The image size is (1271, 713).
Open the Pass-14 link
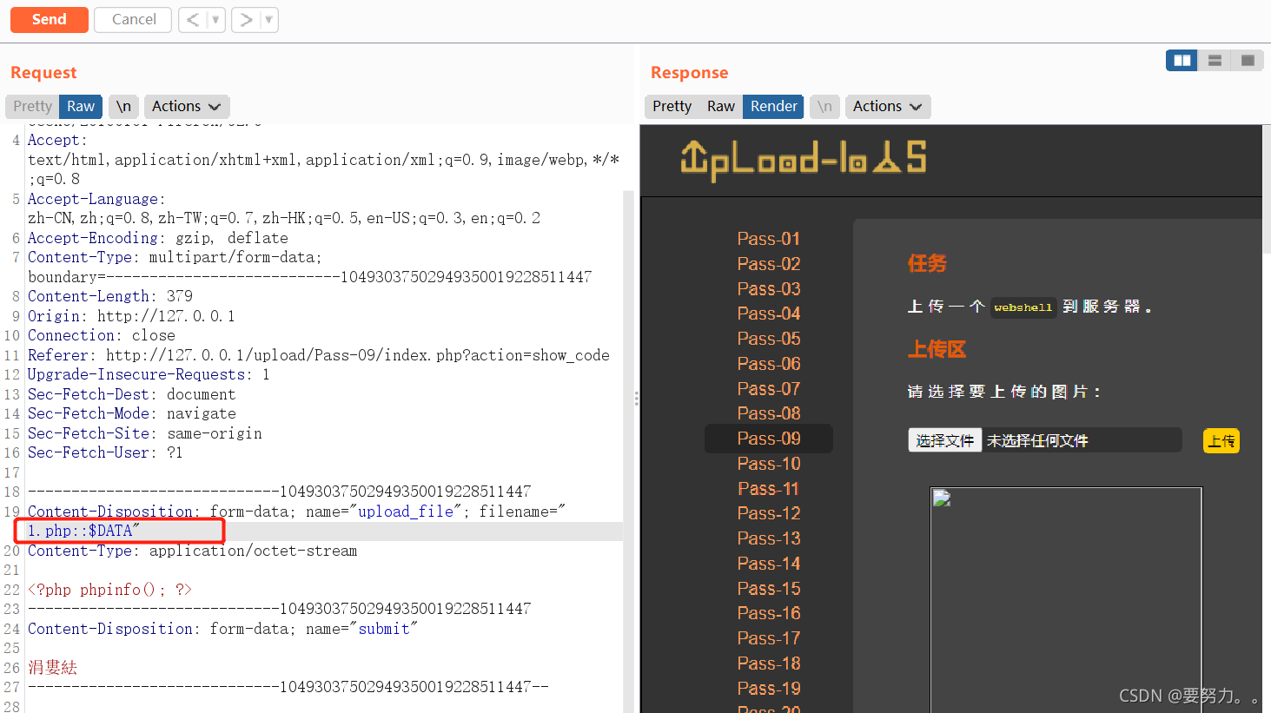pyautogui.click(x=769, y=564)
